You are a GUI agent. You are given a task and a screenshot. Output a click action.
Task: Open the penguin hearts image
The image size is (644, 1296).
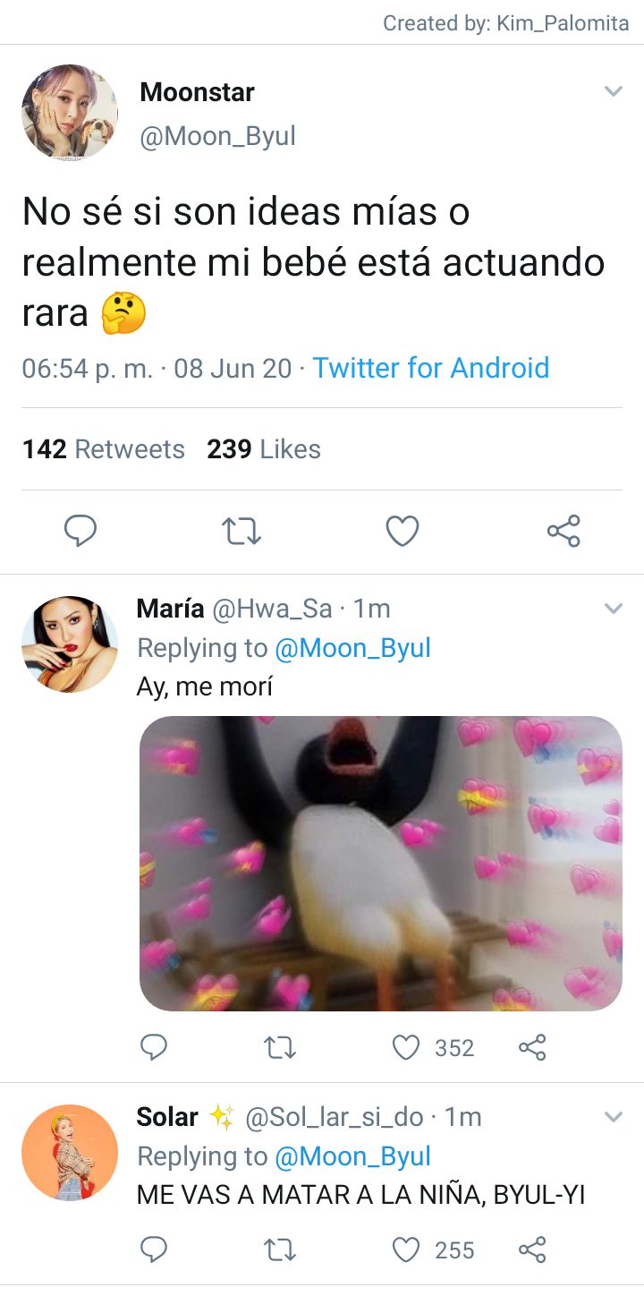[x=381, y=864]
